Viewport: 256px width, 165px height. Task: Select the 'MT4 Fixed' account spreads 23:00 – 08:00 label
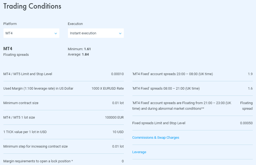point(172,74)
